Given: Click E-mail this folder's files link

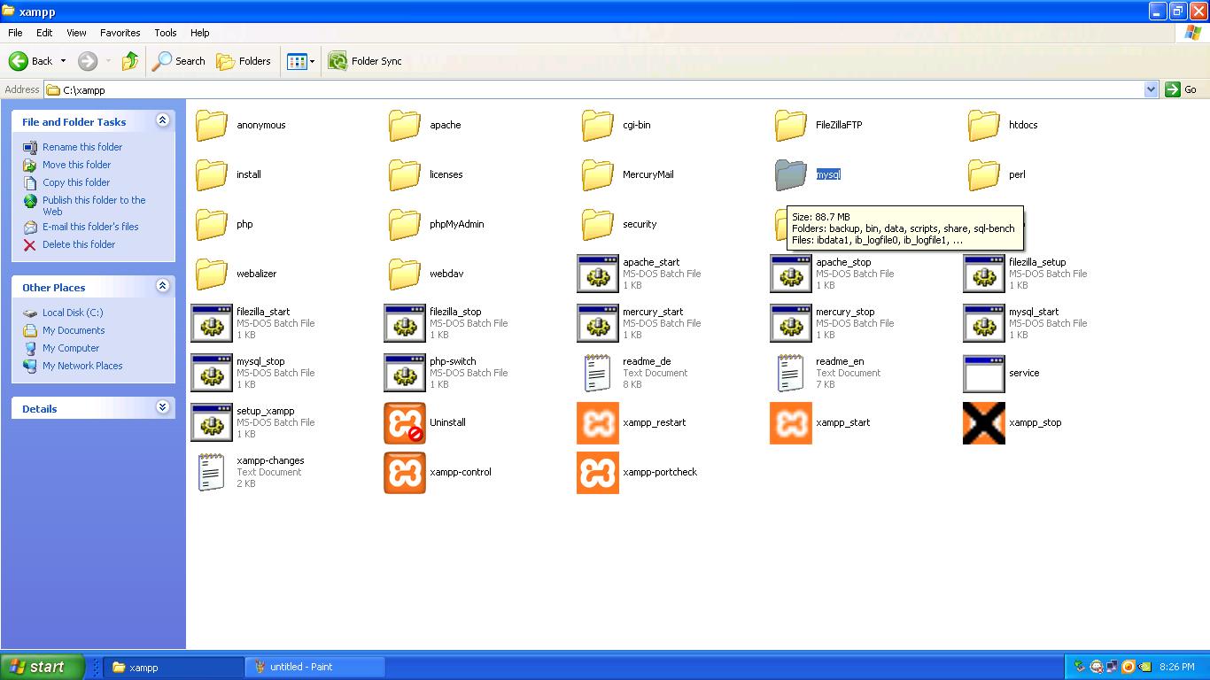Looking at the screenshot, I should click(90, 227).
